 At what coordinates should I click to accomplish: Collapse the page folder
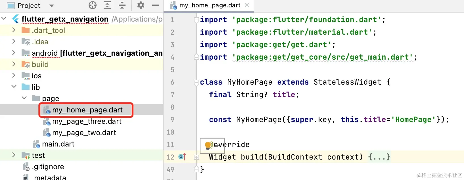coord(24,98)
